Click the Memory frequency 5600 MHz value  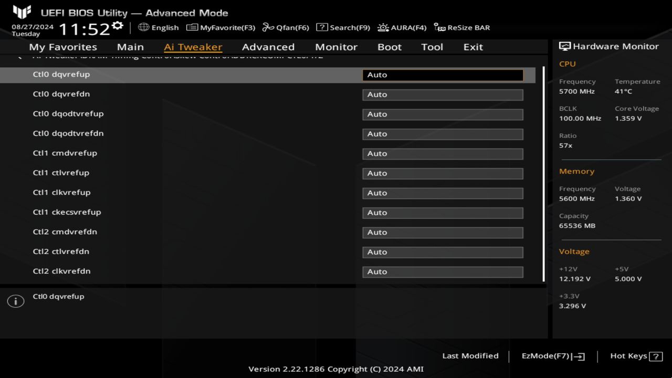pos(577,199)
